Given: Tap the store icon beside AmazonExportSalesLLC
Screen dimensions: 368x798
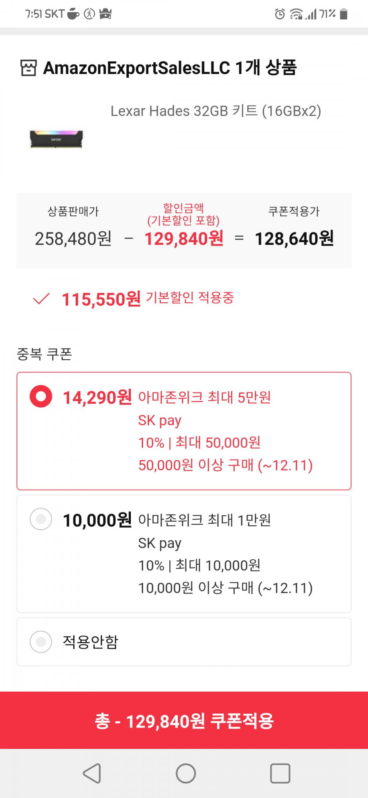Looking at the screenshot, I should click(29, 68).
